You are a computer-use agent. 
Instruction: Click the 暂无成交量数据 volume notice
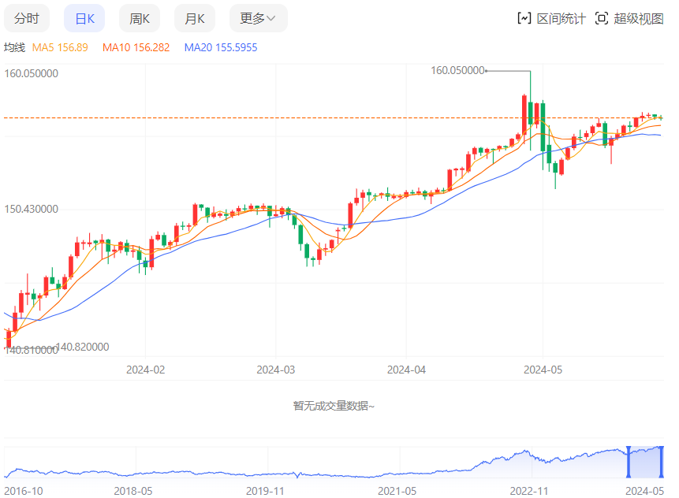point(334,406)
